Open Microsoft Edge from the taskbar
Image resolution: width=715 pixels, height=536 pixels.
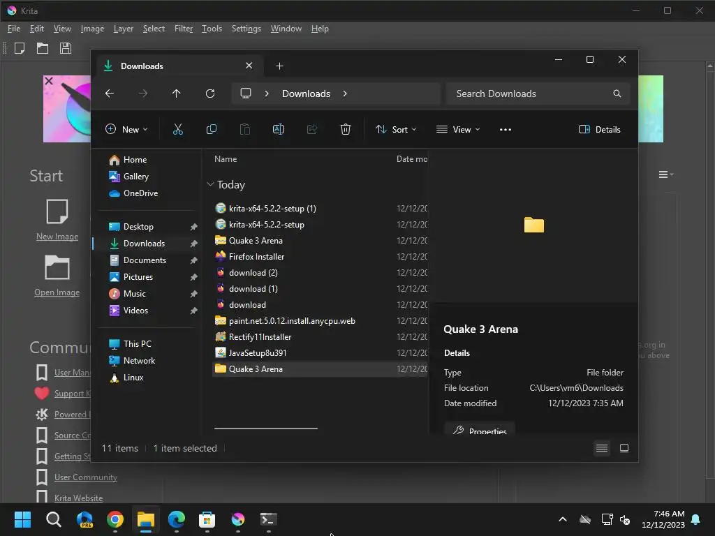pyautogui.click(x=177, y=519)
